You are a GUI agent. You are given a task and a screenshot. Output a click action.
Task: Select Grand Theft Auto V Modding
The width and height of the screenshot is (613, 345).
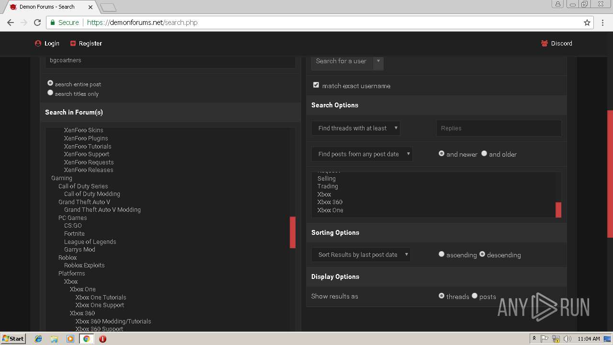point(102,209)
